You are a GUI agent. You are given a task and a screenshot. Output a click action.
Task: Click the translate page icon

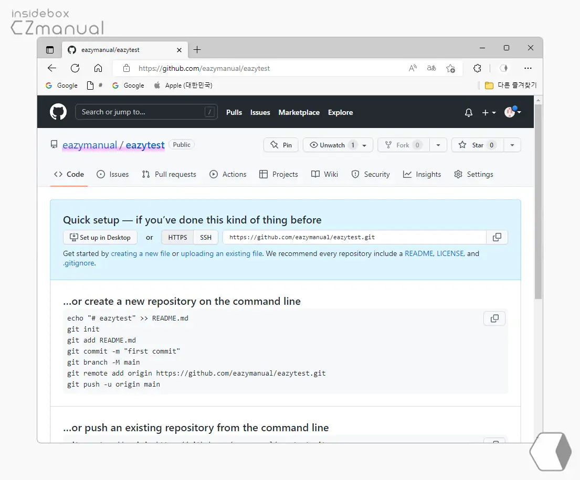pyautogui.click(x=431, y=68)
